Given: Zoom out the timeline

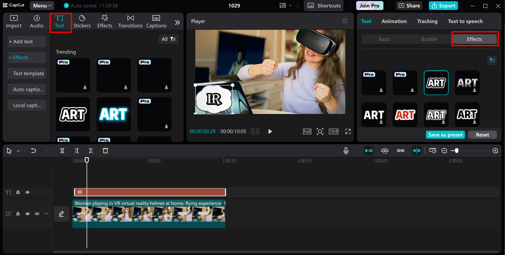Looking at the screenshot, I should 444,151.
